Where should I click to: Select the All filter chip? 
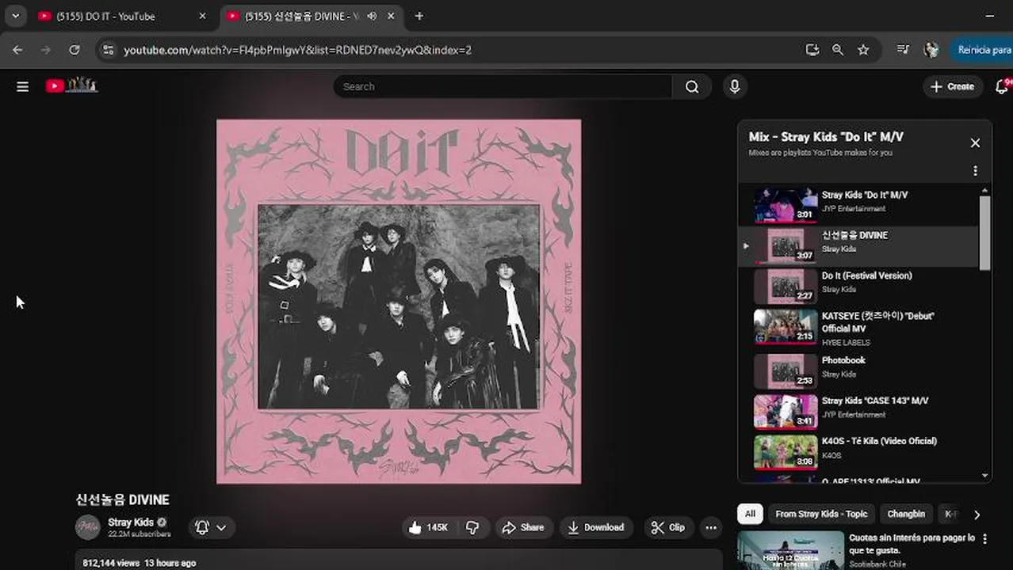coord(750,514)
